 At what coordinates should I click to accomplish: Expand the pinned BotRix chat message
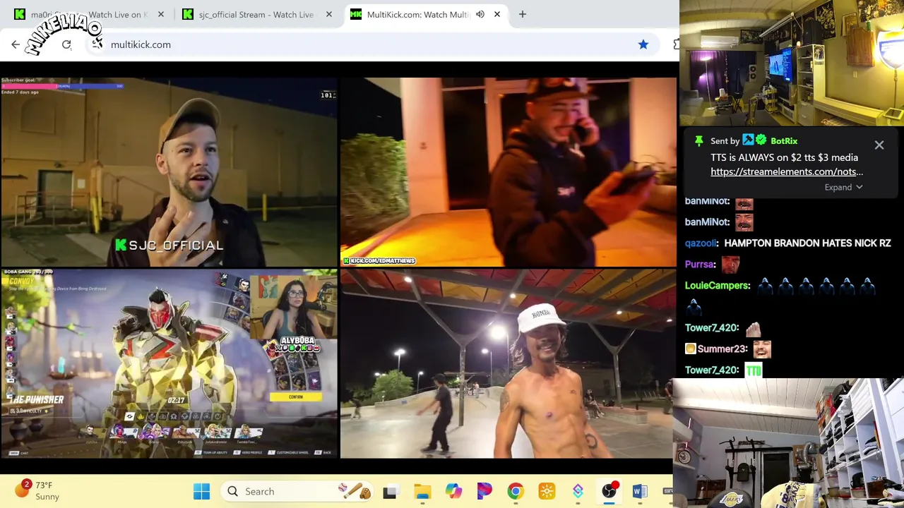[x=843, y=187]
